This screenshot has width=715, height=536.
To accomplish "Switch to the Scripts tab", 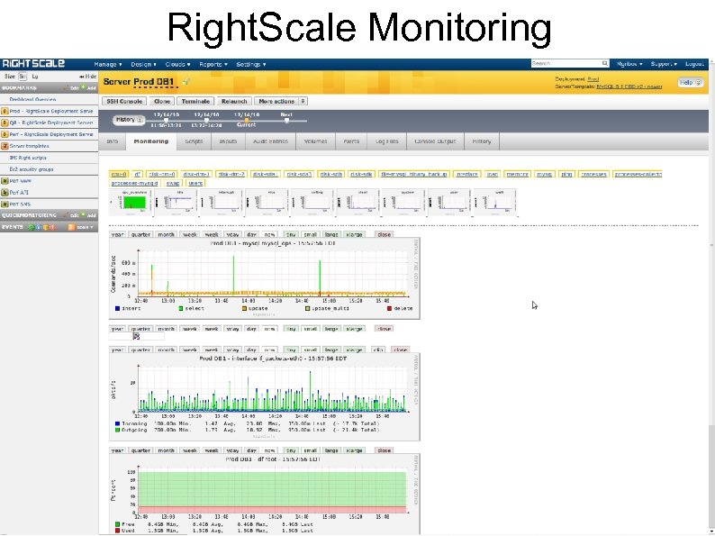I will coord(194,141).
